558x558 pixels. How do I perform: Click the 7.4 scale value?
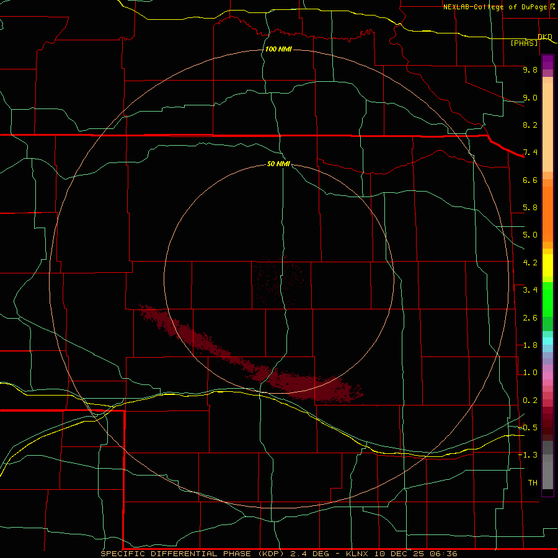pos(530,153)
